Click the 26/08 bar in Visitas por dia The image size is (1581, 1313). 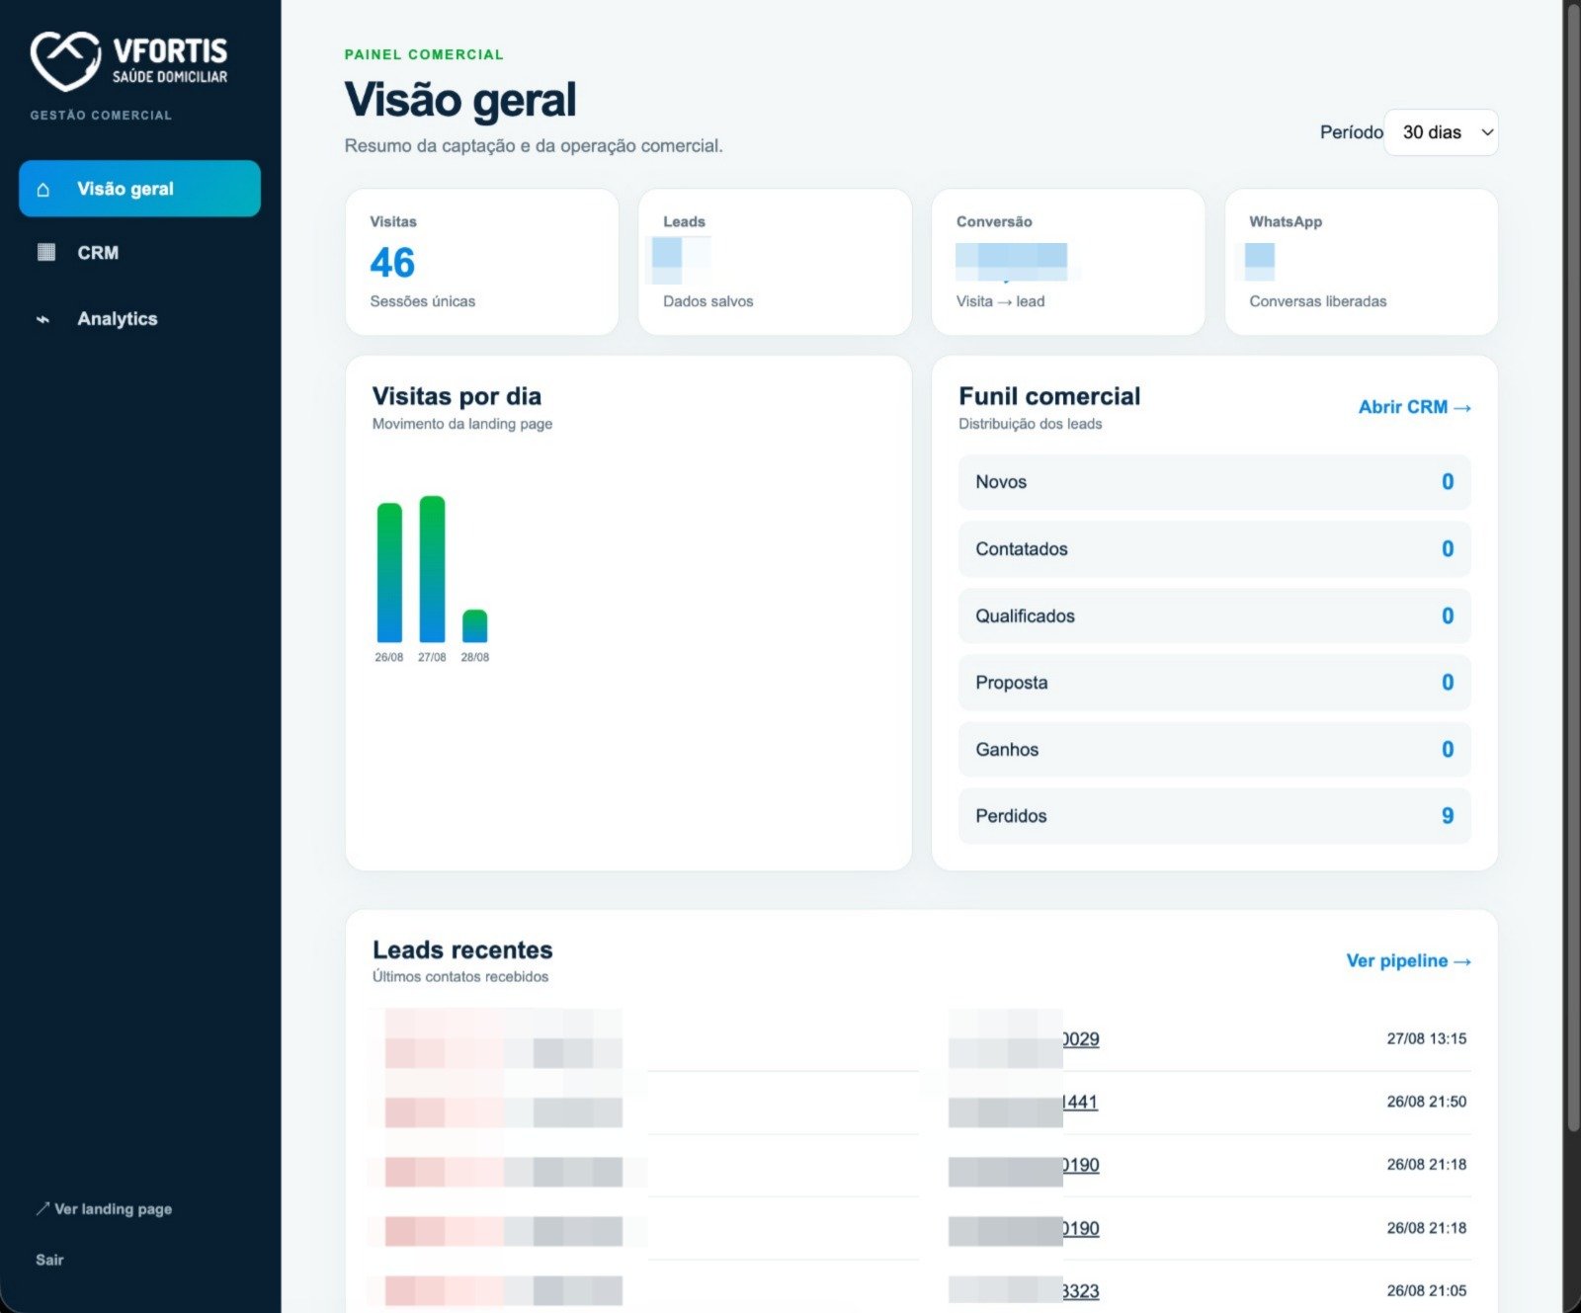point(389,573)
